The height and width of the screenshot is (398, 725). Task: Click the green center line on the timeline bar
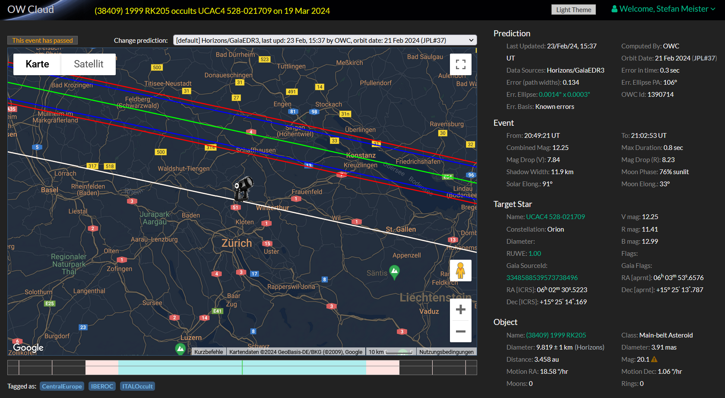pos(242,367)
